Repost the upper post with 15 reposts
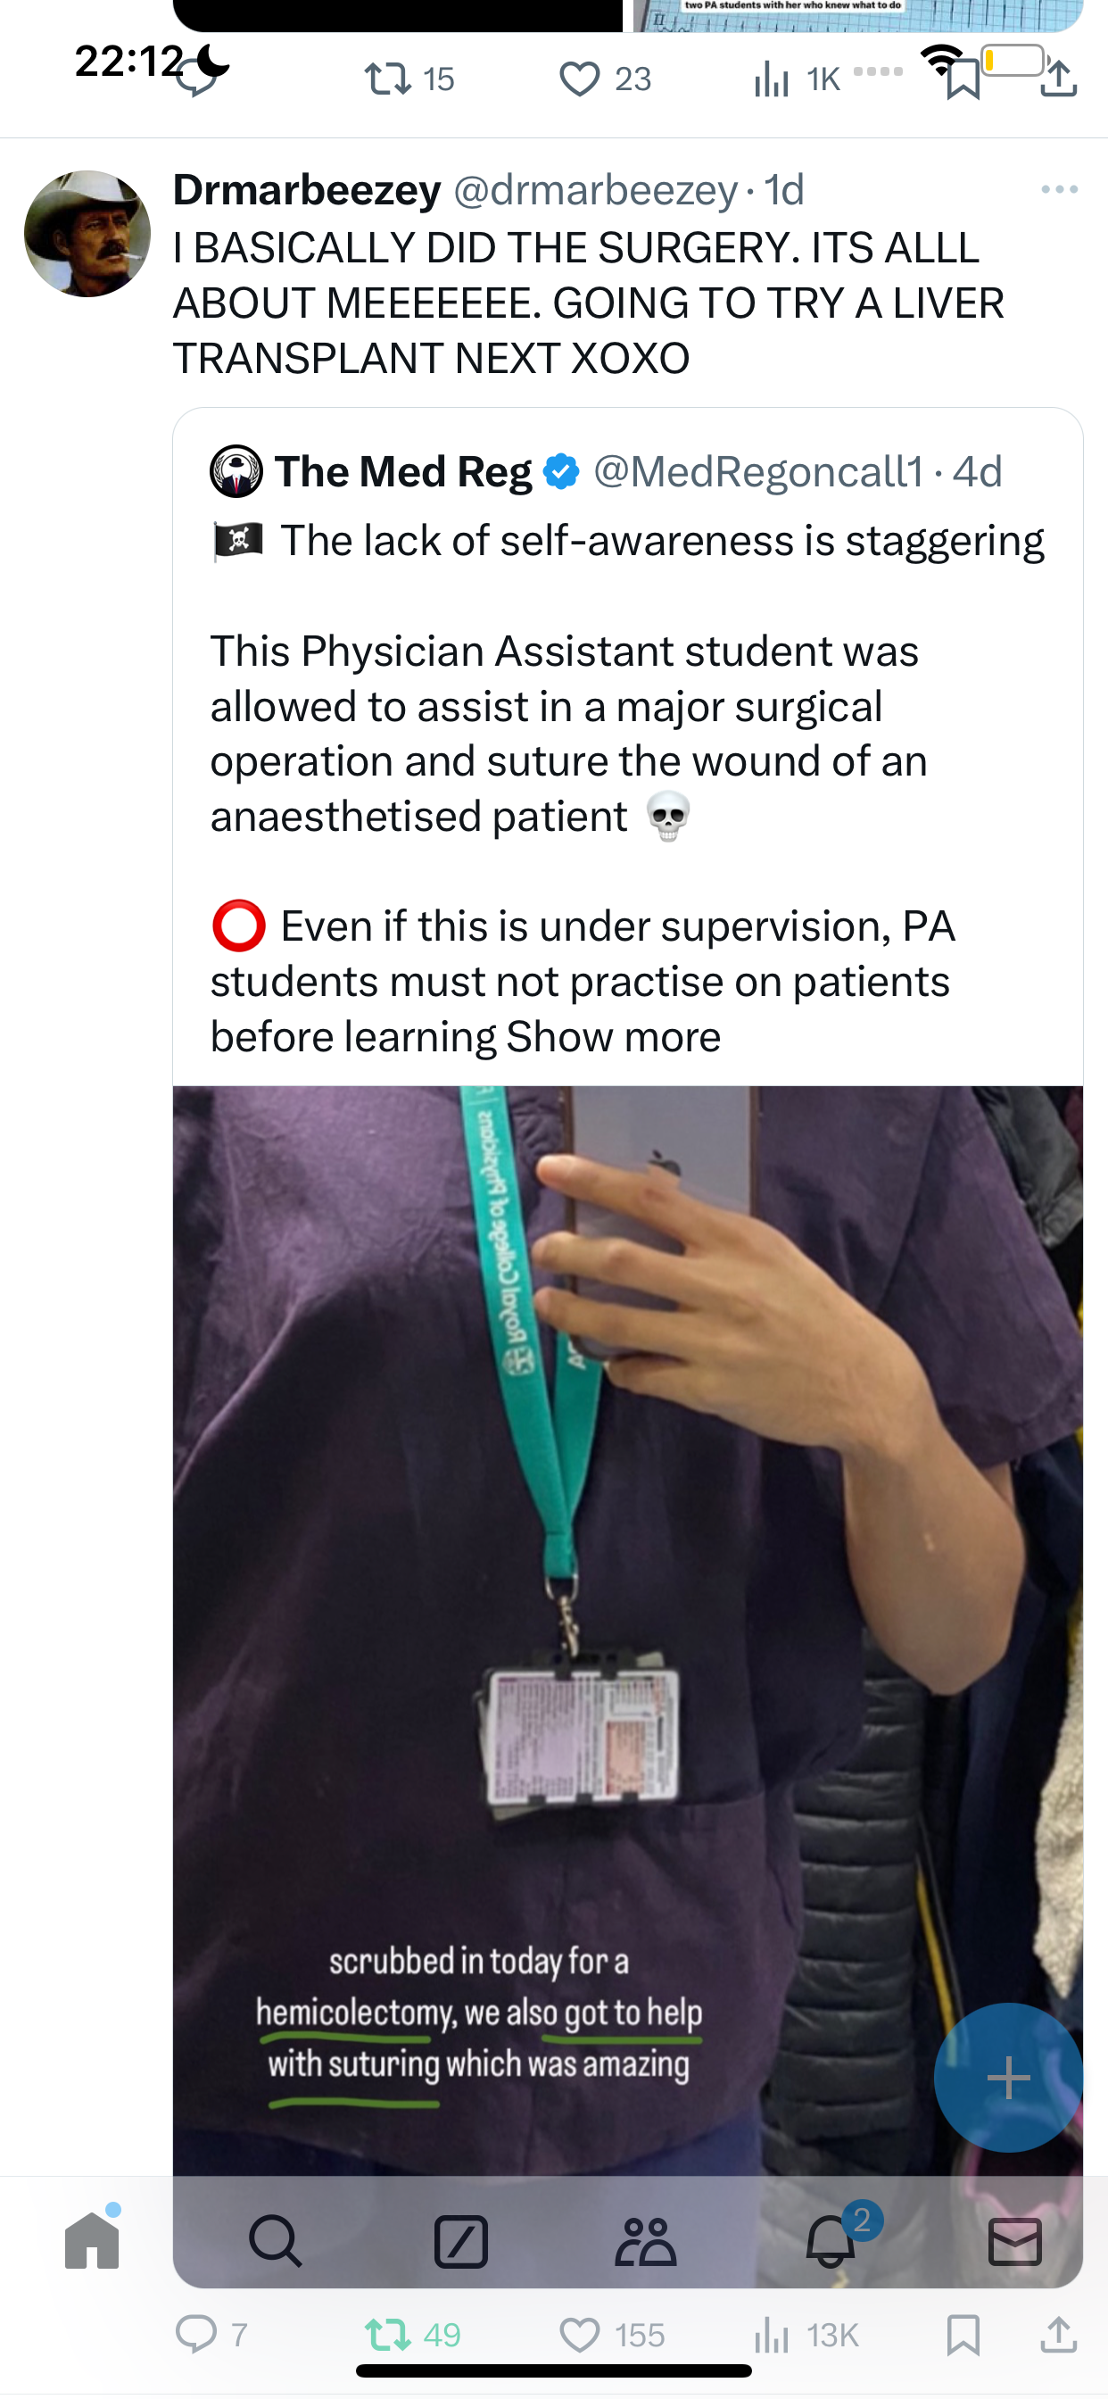The width and height of the screenshot is (1108, 2399). point(409,79)
